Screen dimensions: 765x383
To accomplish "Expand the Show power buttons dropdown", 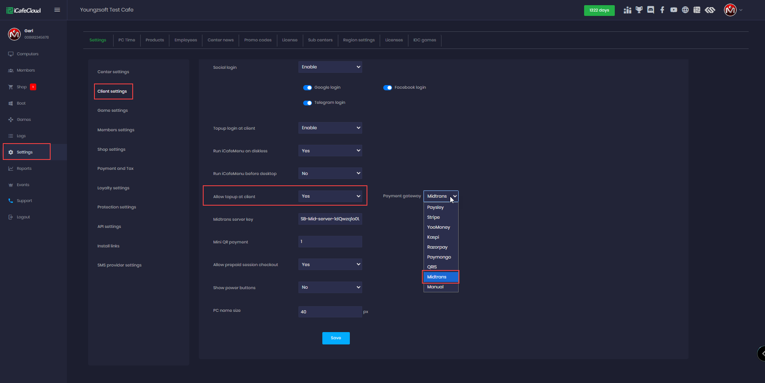I will [330, 287].
